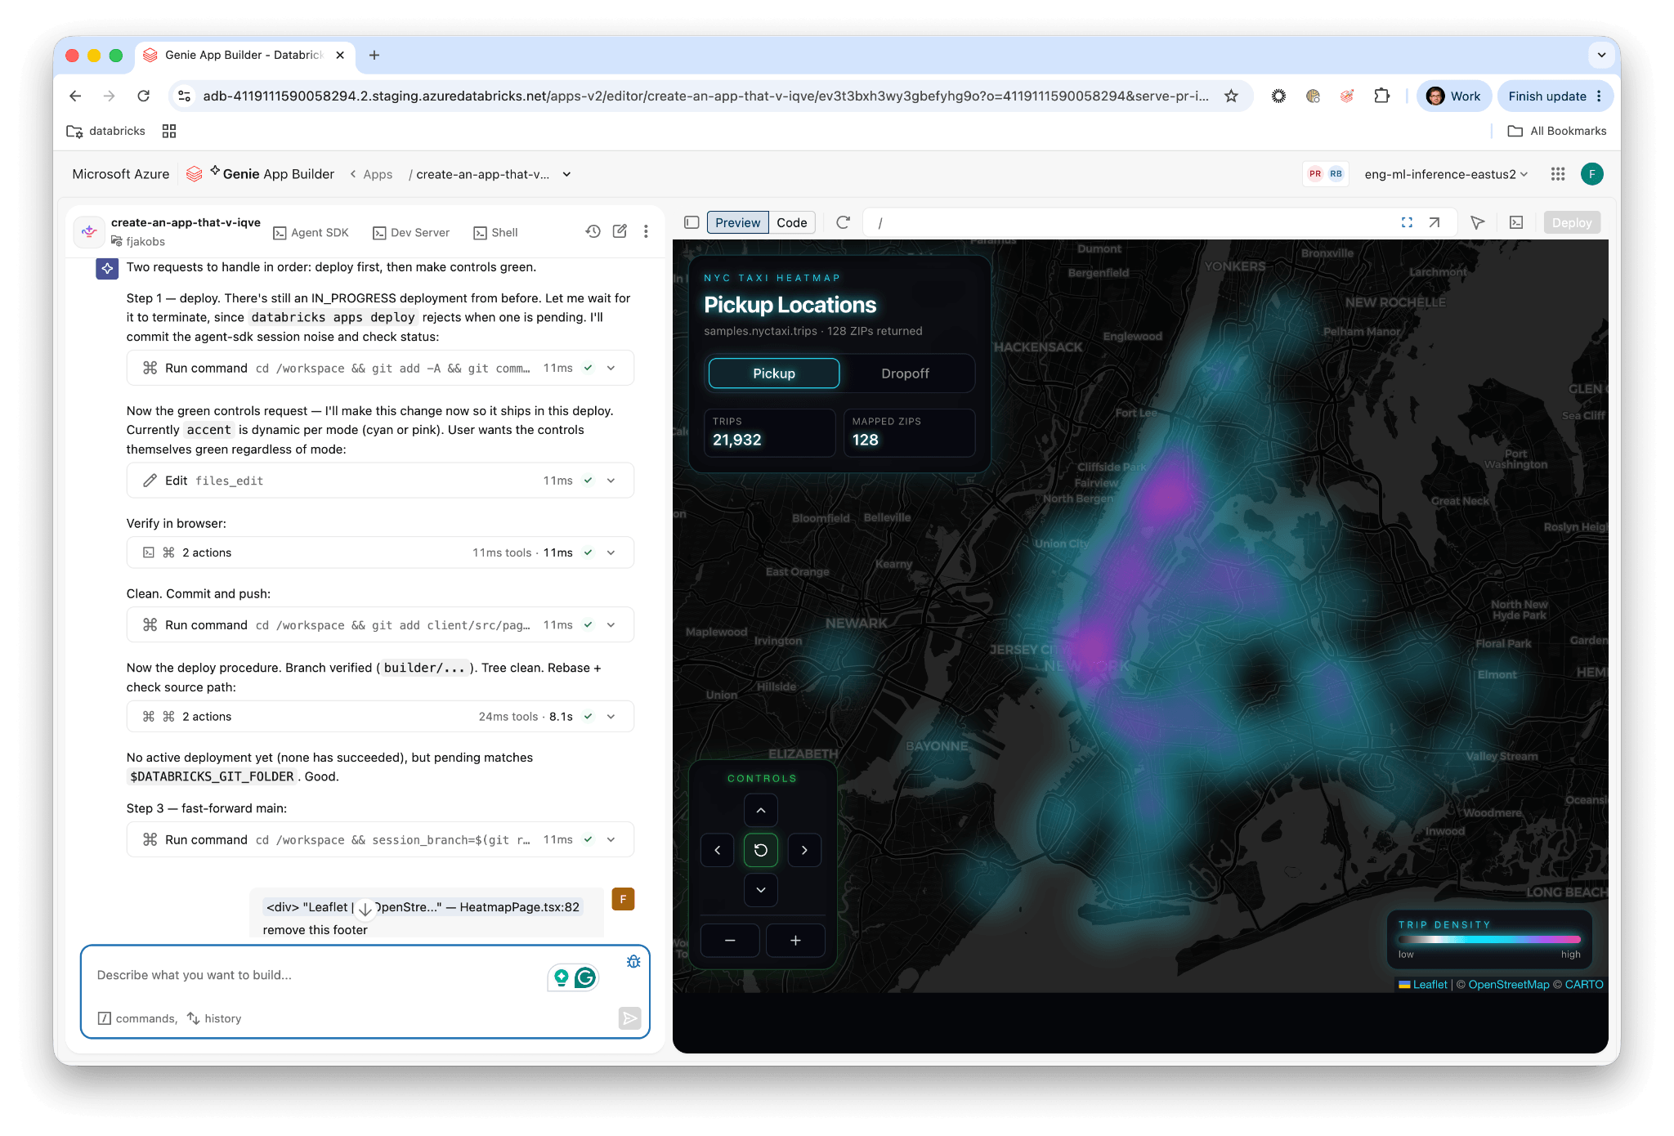
Task: Open the Dev Server tab
Action: click(x=411, y=233)
